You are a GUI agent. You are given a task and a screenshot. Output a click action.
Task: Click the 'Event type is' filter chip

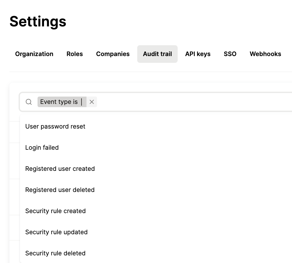click(x=59, y=102)
